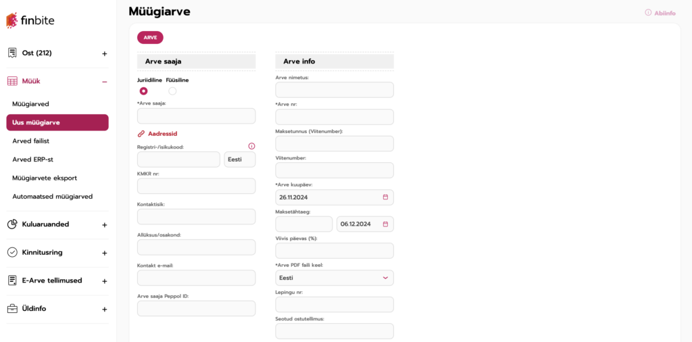Click the finbite logo
Image resolution: width=692 pixels, height=342 pixels.
pyautogui.click(x=30, y=20)
